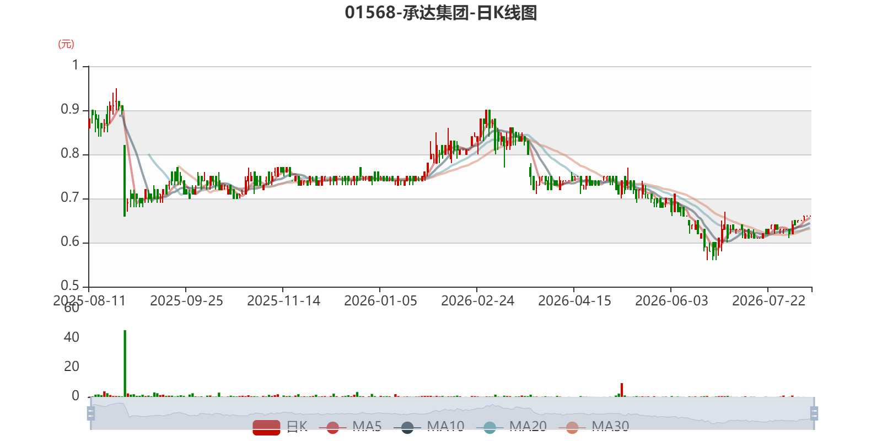
Task: Click the MA20 teal legend marker
Action: point(490,427)
